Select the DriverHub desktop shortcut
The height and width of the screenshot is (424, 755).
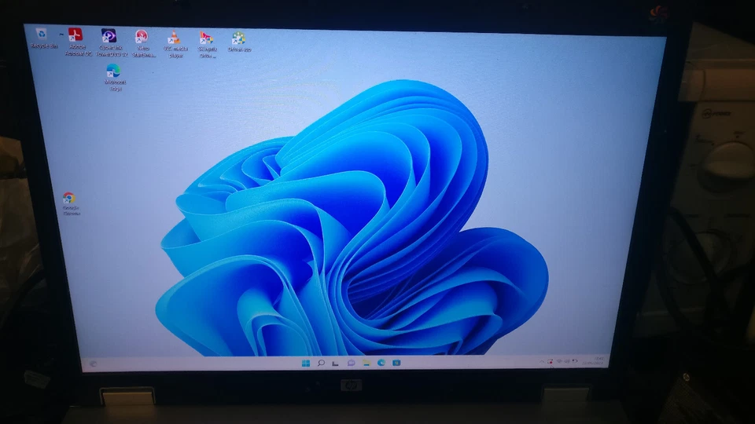[x=239, y=42]
